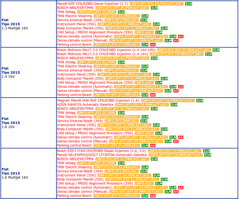Open TRW Airbag link in 1.3 Multijet section

66,12
